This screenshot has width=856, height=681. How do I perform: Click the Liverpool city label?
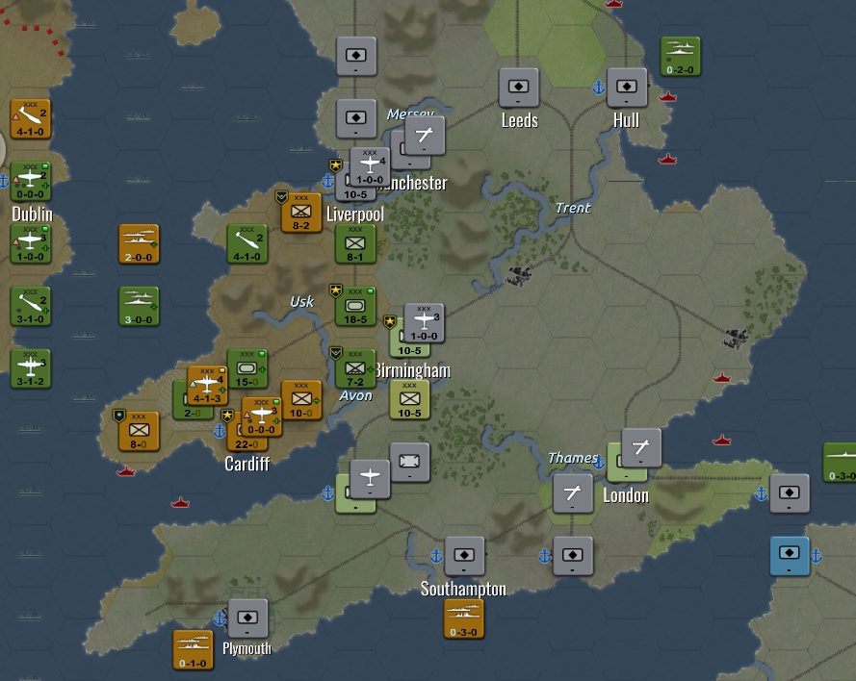355,214
